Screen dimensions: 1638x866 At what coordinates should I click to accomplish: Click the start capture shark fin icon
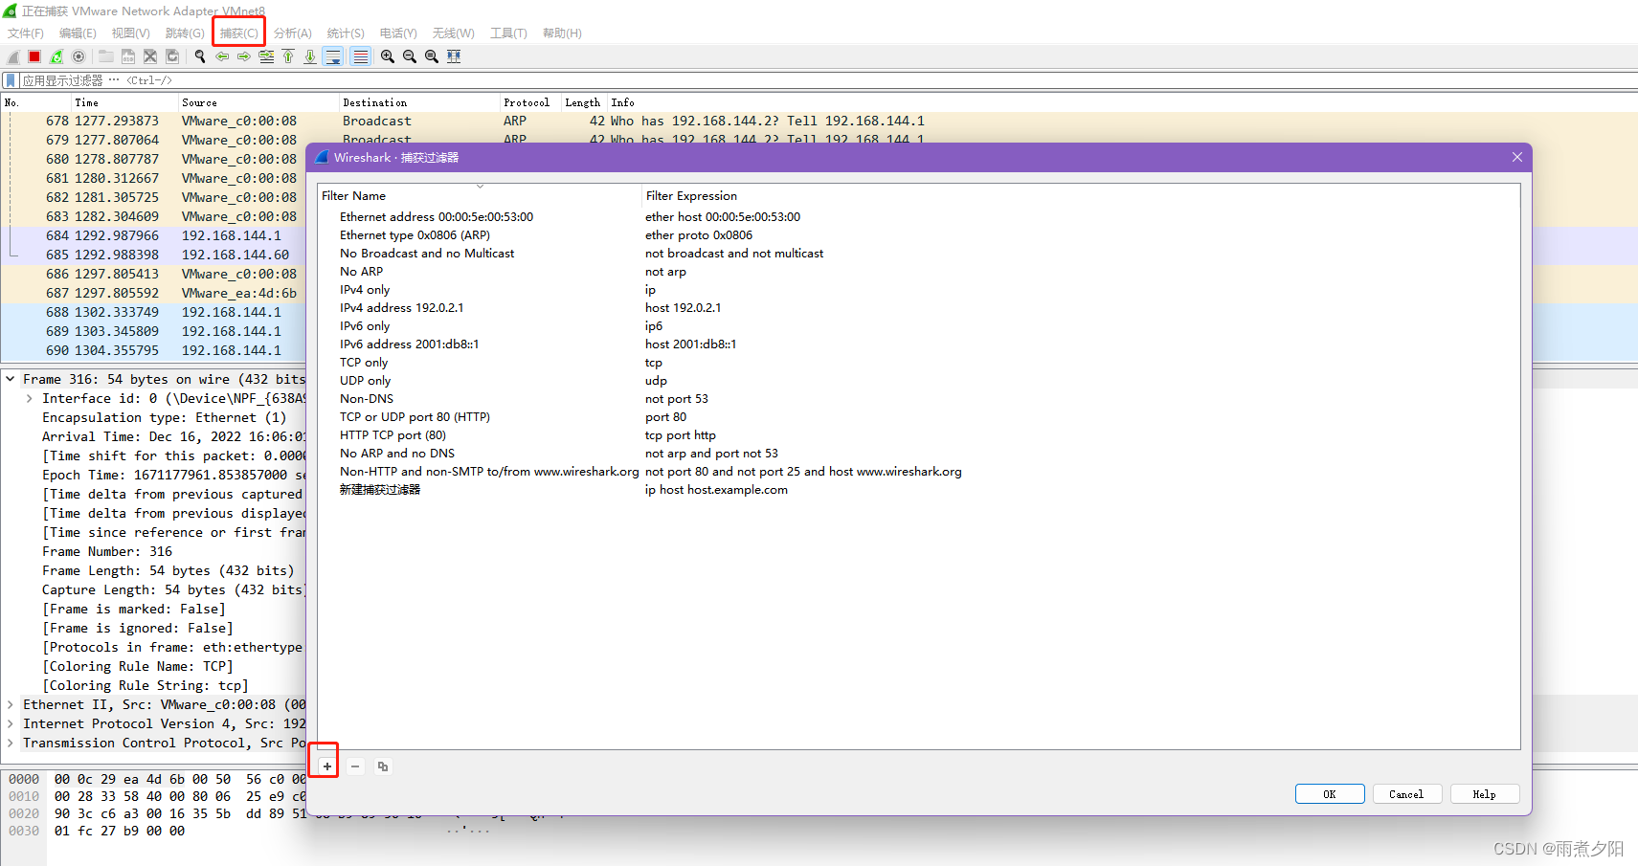13,56
